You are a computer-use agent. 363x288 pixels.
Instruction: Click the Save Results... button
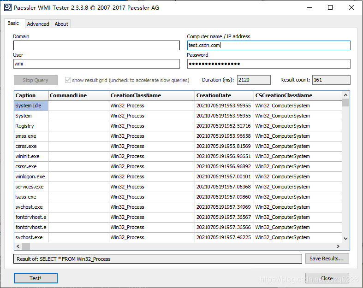(327, 259)
